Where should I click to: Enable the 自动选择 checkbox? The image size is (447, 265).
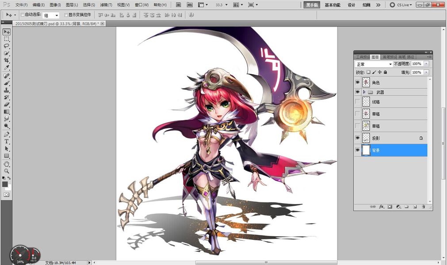[x=23, y=15]
